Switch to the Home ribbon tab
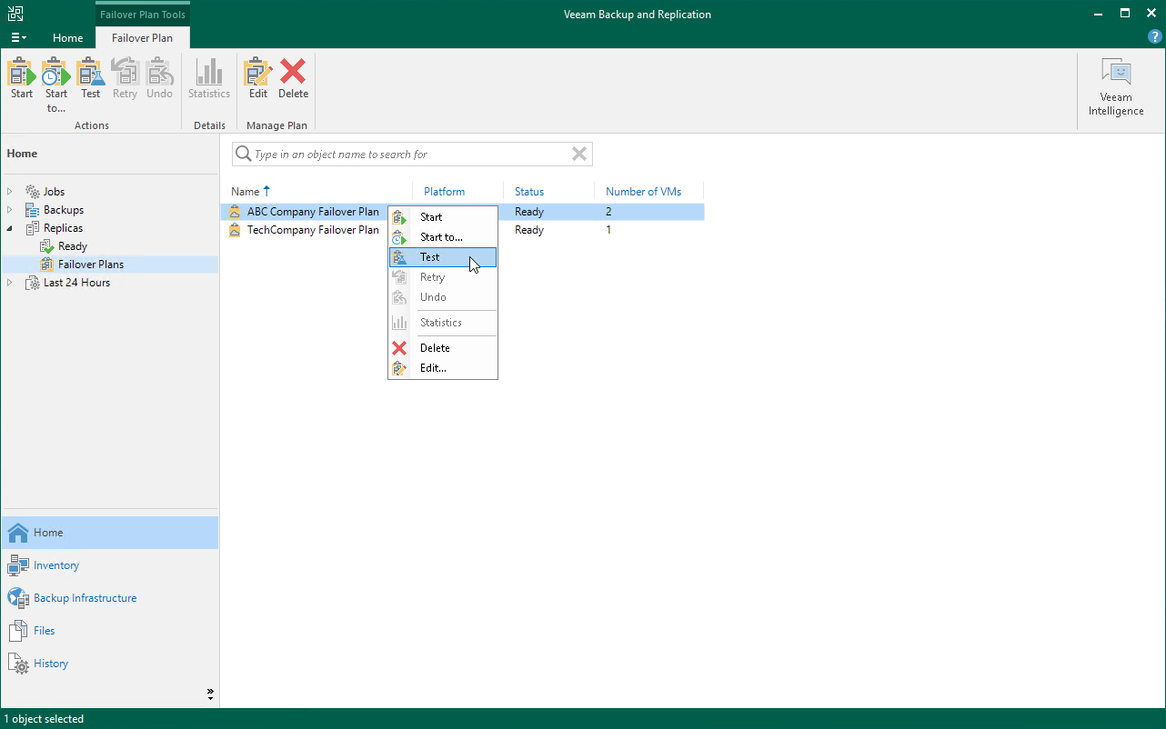Image resolution: width=1166 pixels, height=729 pixels. (x=68, y=38)
